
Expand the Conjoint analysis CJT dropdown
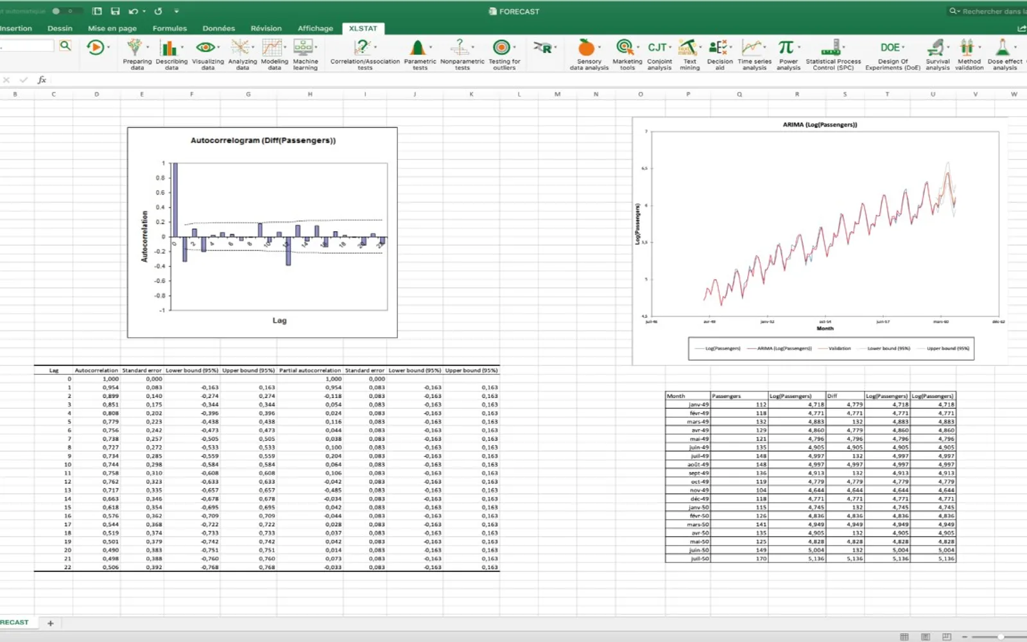tap(670, 48)
